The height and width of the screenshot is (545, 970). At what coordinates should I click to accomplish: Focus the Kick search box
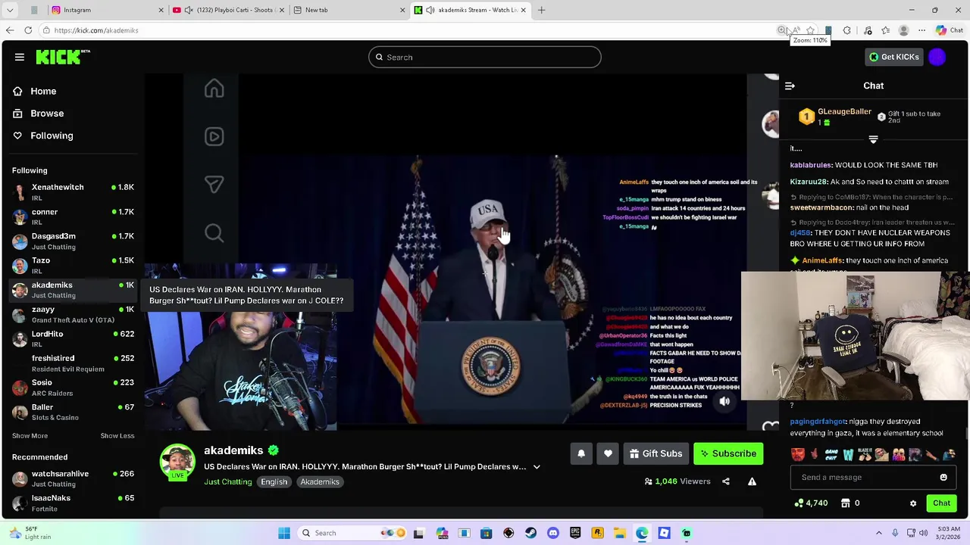click(485, 57)
